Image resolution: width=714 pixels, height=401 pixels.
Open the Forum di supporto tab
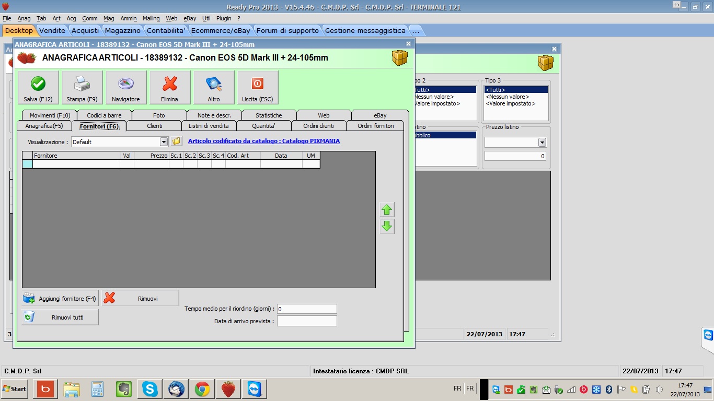coord(287,30)
